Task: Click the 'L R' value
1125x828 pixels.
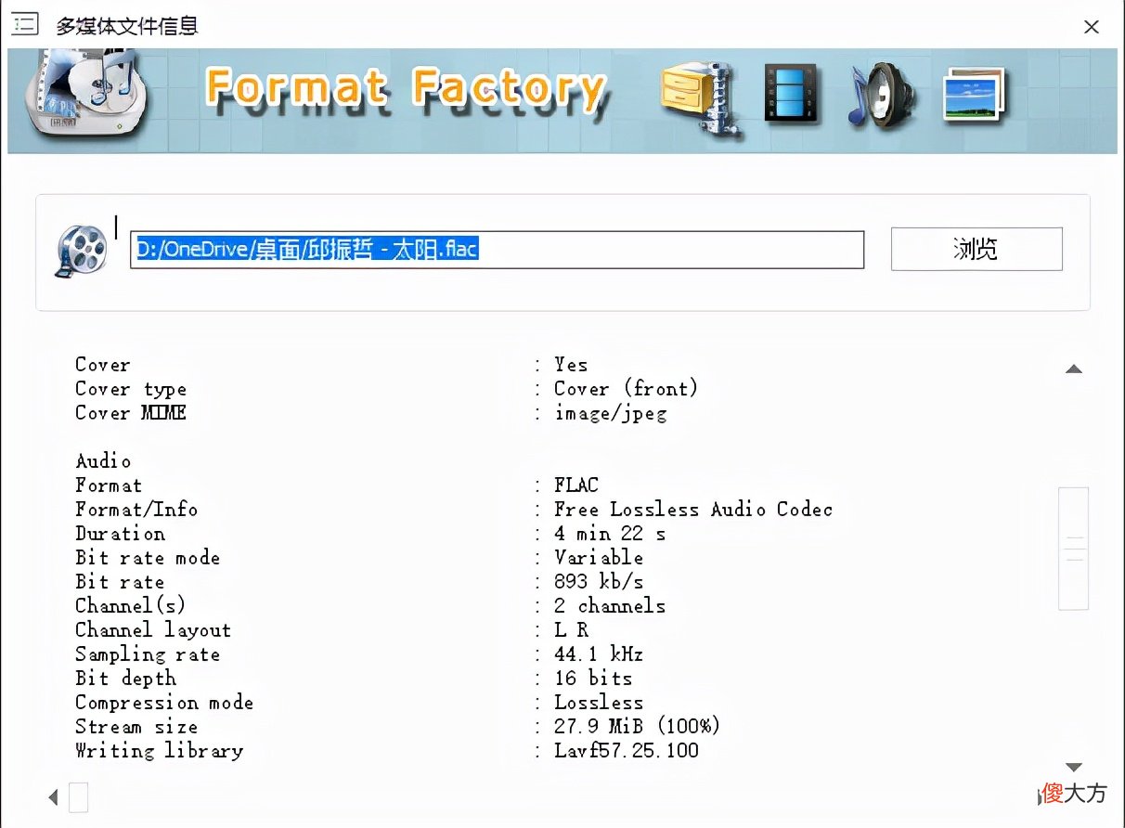Action: (x=571, y=630)
